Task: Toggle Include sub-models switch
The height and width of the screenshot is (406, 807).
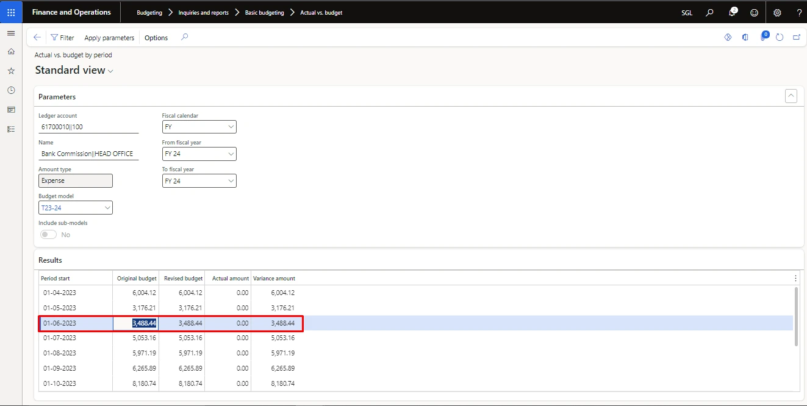Action: coord(48,235)
